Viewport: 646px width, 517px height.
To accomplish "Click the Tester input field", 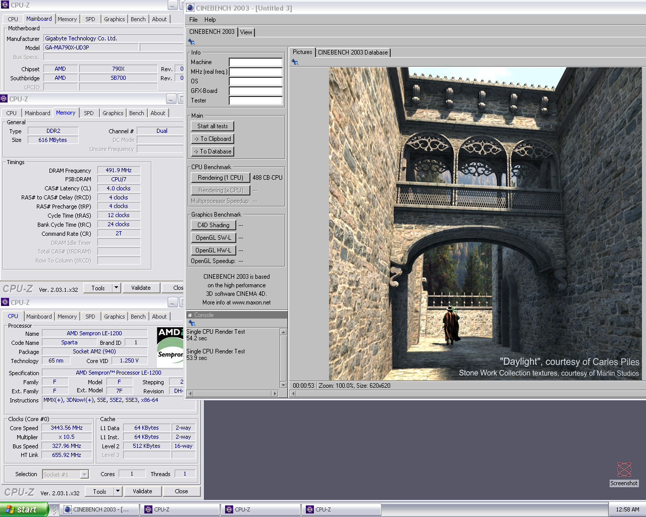I will 256,100.
